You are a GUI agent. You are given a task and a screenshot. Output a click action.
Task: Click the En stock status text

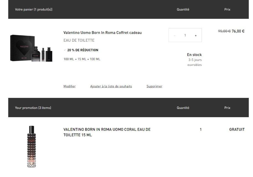pos(194,55)
